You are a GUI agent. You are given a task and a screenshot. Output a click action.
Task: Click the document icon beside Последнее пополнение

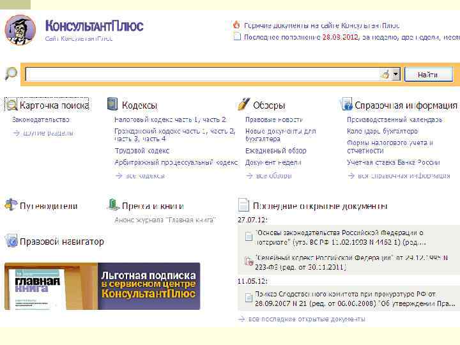237,37
